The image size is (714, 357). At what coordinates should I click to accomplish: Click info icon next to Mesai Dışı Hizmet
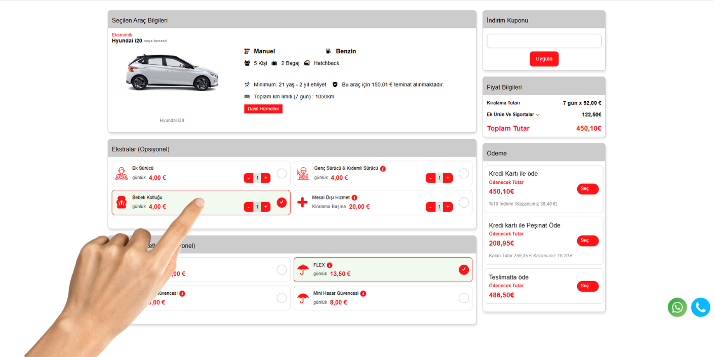click(354, 197)
